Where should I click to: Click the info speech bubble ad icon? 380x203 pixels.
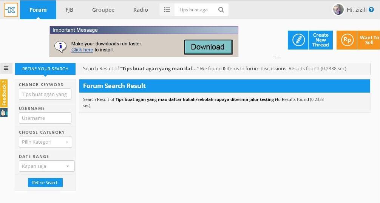click(x=60, y=47)
